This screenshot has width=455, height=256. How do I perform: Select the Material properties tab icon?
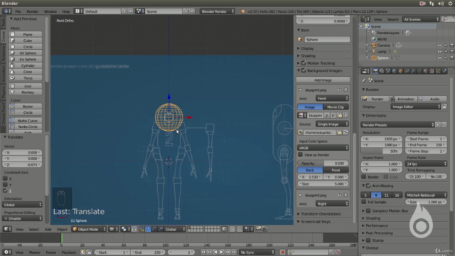click(425, 71)
